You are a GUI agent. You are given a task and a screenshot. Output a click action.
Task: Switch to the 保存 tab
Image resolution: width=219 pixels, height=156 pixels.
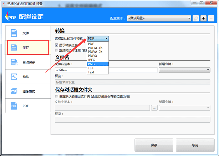click(28, 48)
